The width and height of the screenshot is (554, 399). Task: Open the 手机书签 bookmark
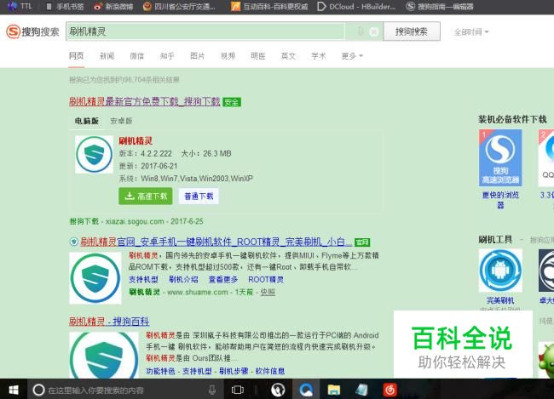65,6
